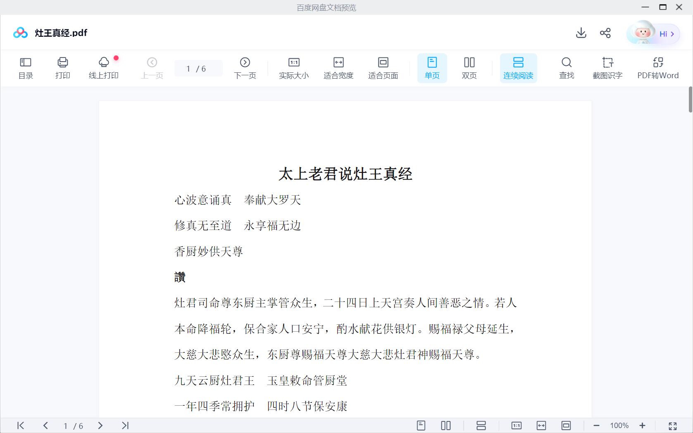Image resolution: width=693 pixels, height=433 pixels.
Task: Switch to 双页 double page view
Action: pyautogui.click(x=469, y=68)
